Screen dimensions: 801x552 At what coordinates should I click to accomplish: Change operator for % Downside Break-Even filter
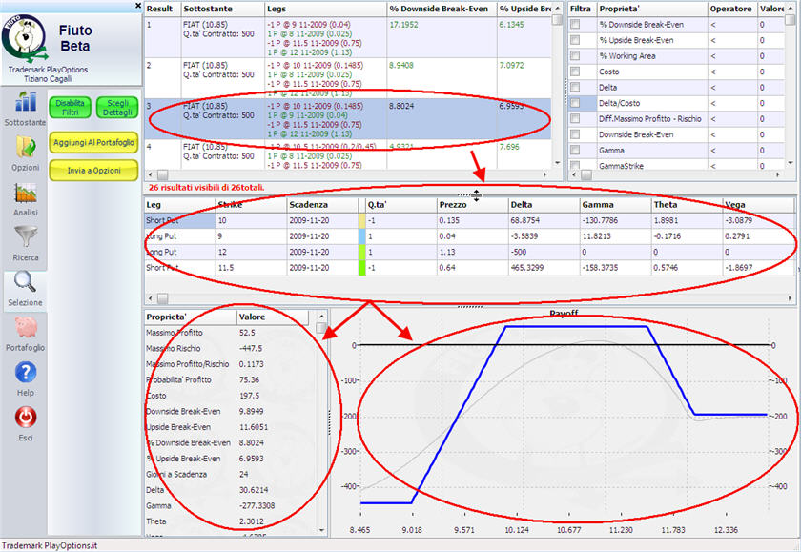coord(730,24)
